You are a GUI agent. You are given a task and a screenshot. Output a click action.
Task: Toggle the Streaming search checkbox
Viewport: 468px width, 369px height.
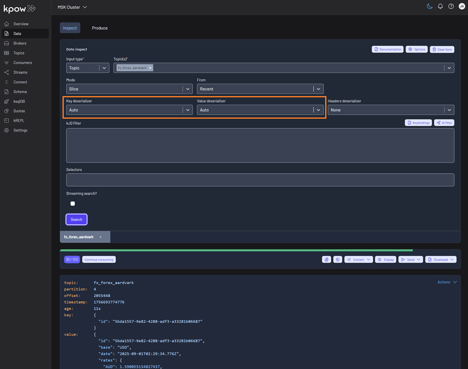73,203
